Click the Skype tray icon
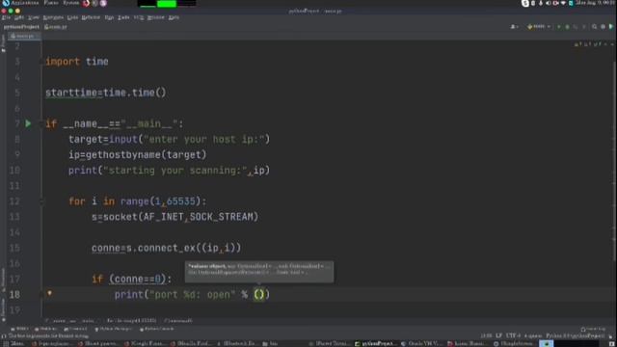This screenshot has width=617, height=347. [524, 3]
